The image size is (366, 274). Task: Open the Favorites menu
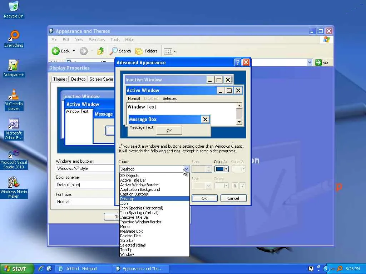97,40
